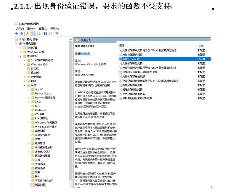Expand the "开始"菜单和任务栏 node
Screen dimensions: 226x192
coord(25,60)
